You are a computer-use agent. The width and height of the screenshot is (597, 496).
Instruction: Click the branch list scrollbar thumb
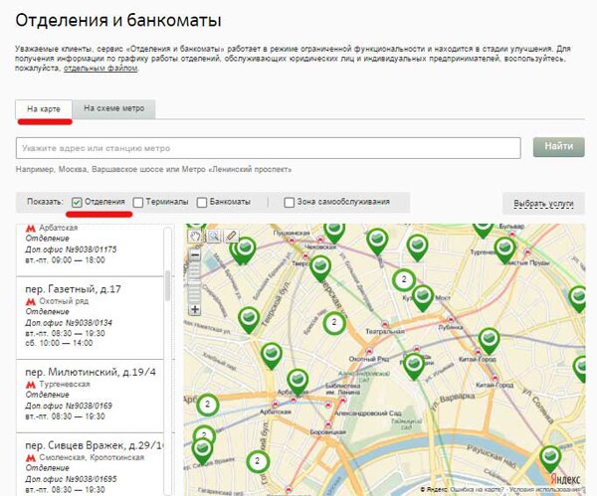point(167,286)
